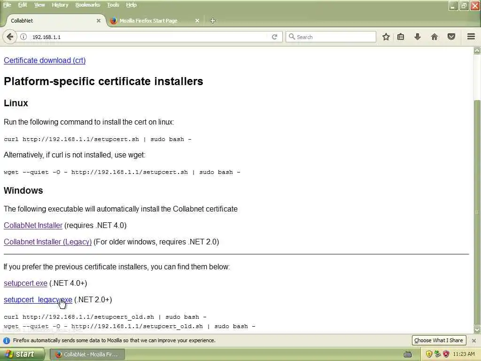Screen dimensions: 481x361
Task: Open the File menu
Action: click(x=7, y=5)
